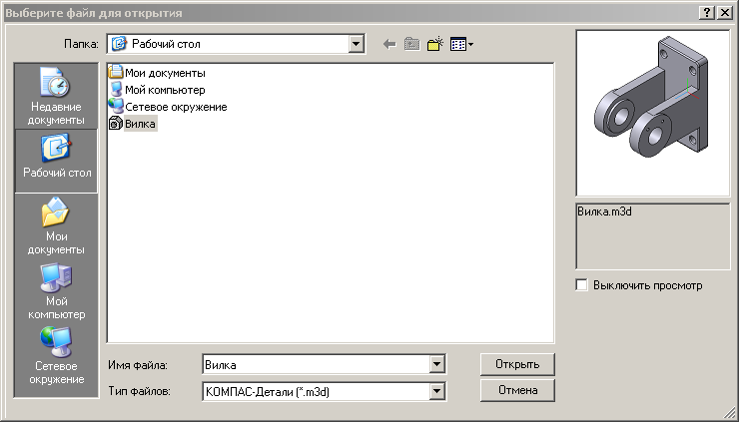The height and width of the screenshot is (422, 739).
Task: Go to Мои документы in the places bar
Action: pos(56,225)
